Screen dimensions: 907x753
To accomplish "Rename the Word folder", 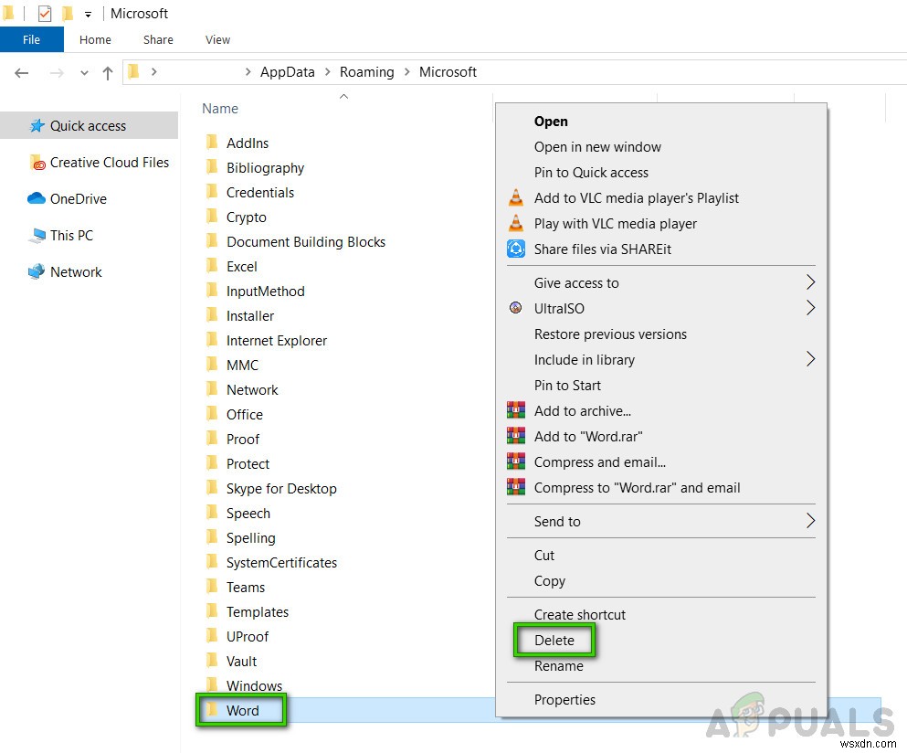I will click(x=558, y=666).
